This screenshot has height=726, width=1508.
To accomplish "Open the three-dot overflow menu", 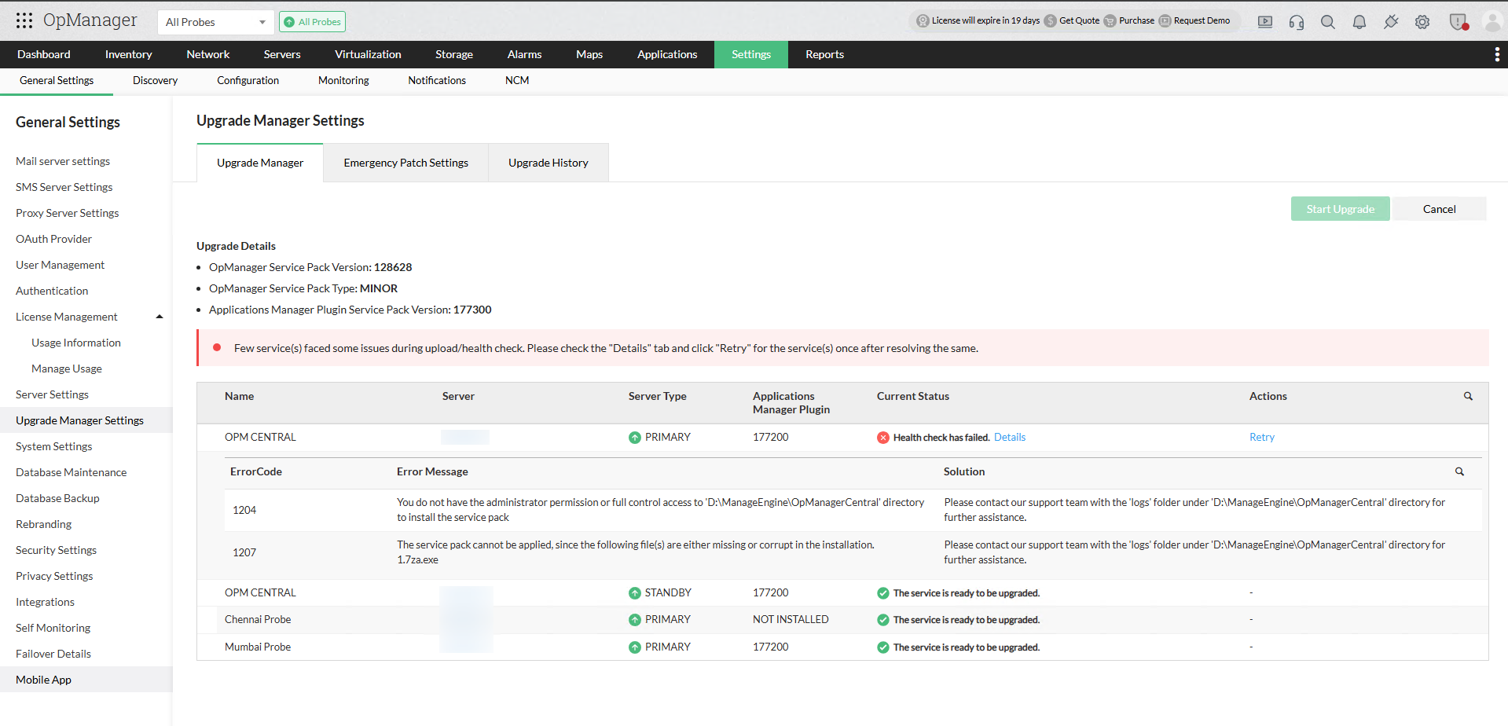I will [1497, 54].
